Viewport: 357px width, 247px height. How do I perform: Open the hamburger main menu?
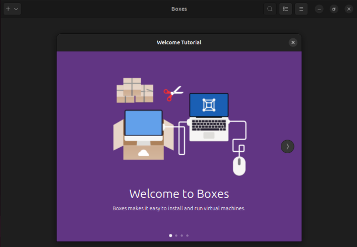[301, 9]
